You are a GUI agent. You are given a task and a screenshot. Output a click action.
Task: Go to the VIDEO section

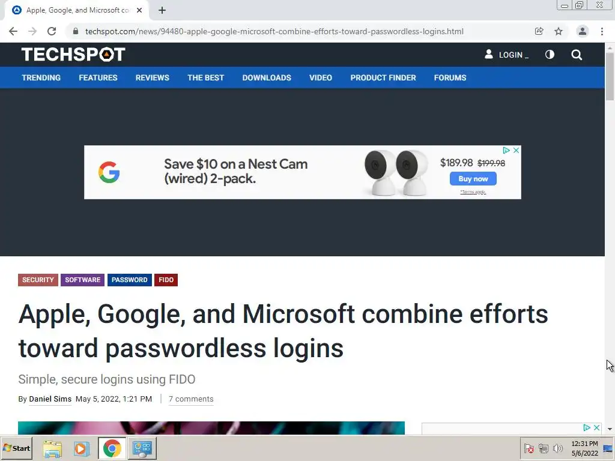321,77
